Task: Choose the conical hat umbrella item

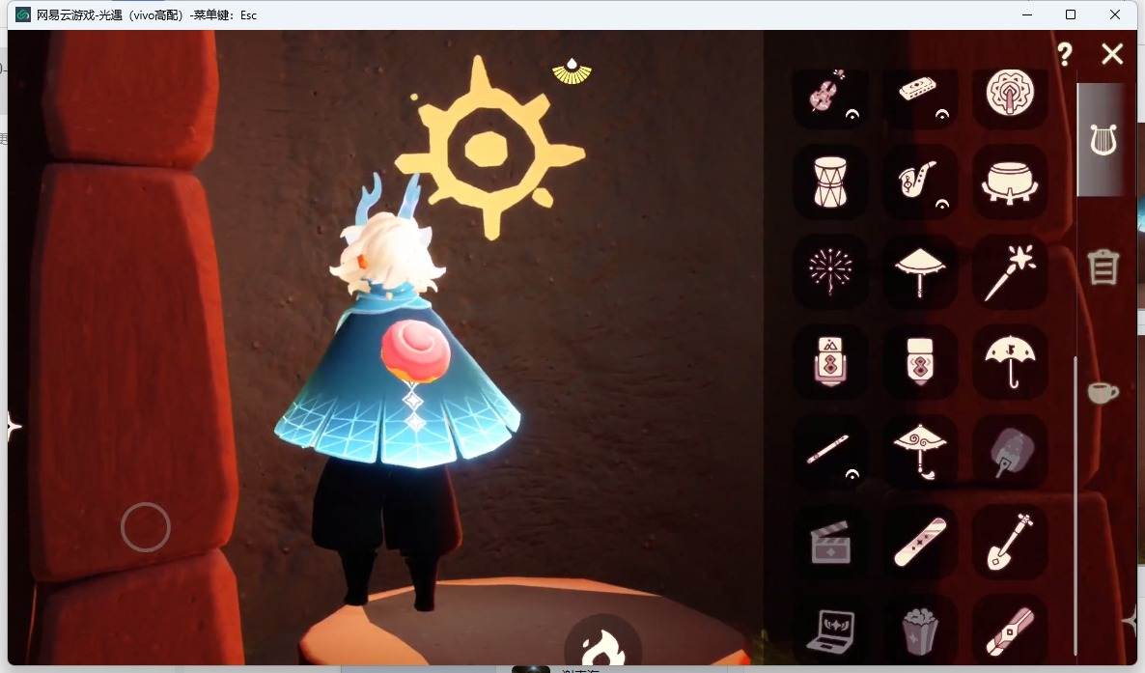Action: tap(920, 272)
